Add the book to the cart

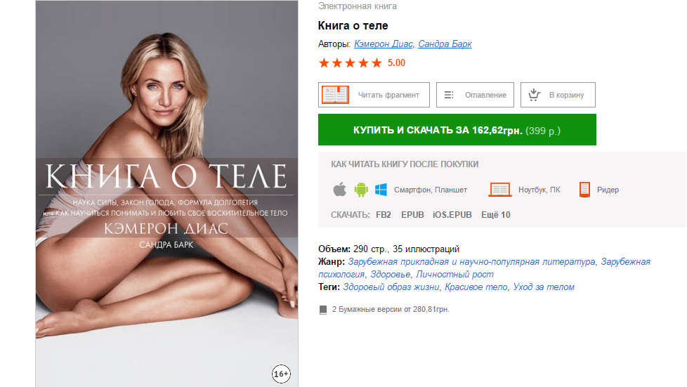click(x=558, y=95)
